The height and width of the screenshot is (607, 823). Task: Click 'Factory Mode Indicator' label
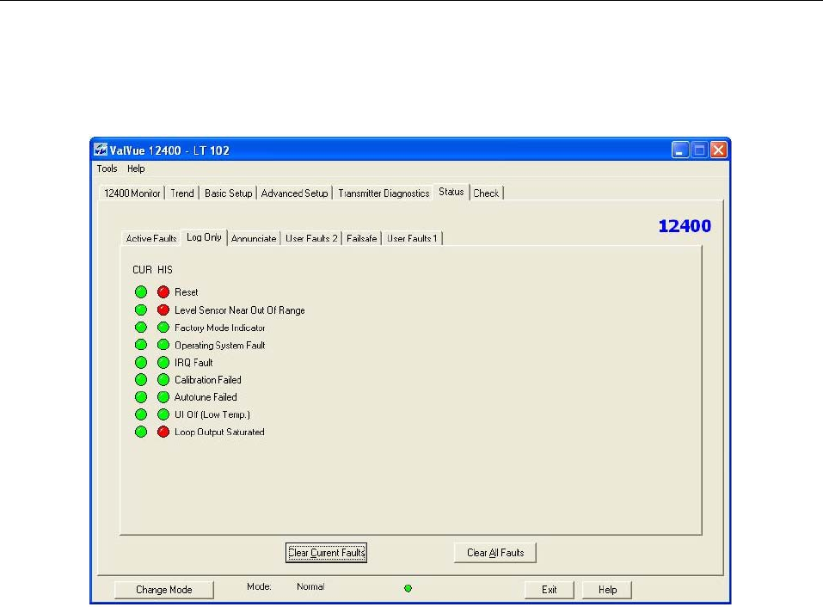[219, 328]
